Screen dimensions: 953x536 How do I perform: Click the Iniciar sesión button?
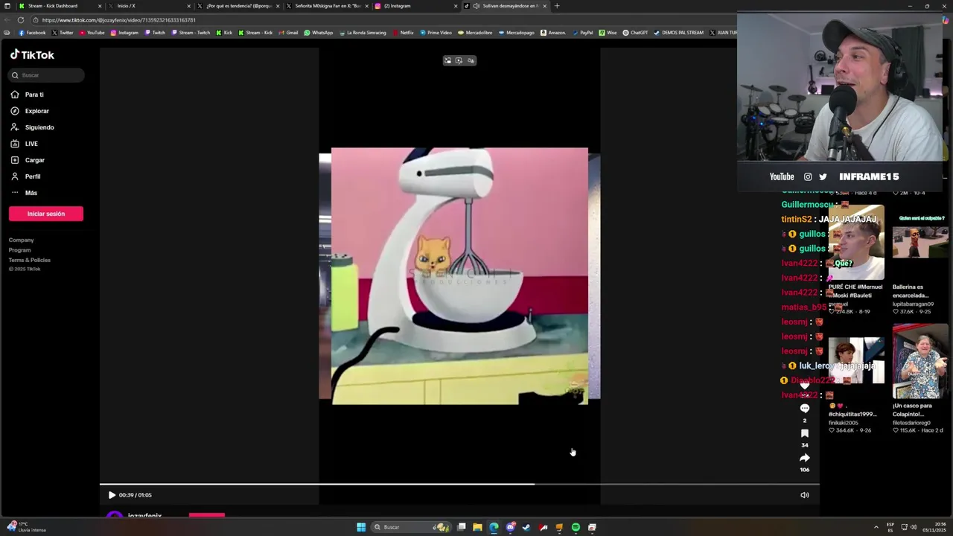(46, 214)
